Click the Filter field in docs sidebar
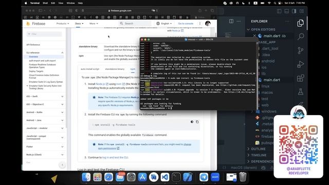 (x=44, y=34)
